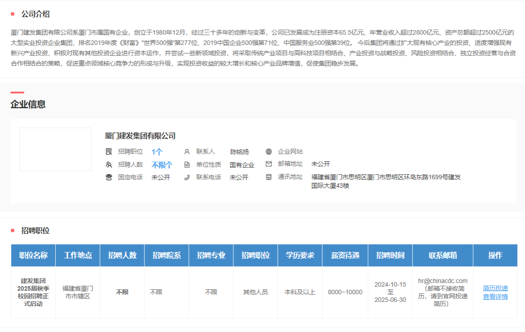Click the blue 不限个 headcount value
Viewport: 525px width, 332px height.
pyautogui.click(x=162, y=165)
